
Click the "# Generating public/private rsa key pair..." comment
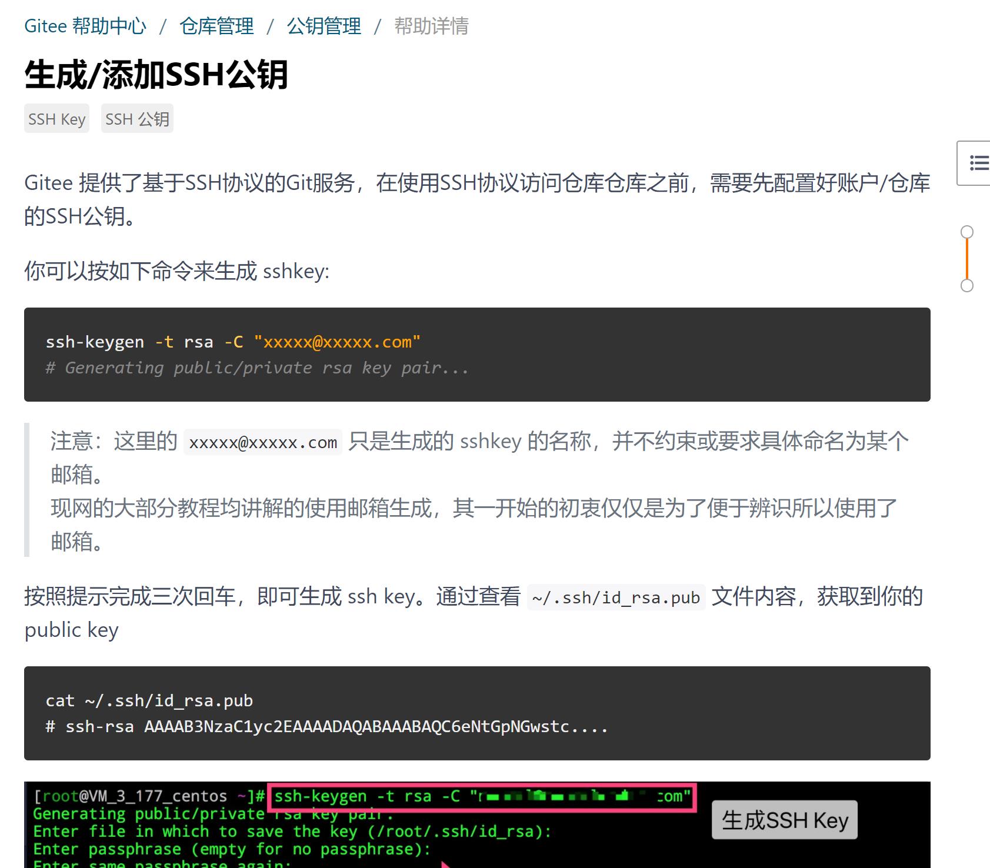coord(257,368)
